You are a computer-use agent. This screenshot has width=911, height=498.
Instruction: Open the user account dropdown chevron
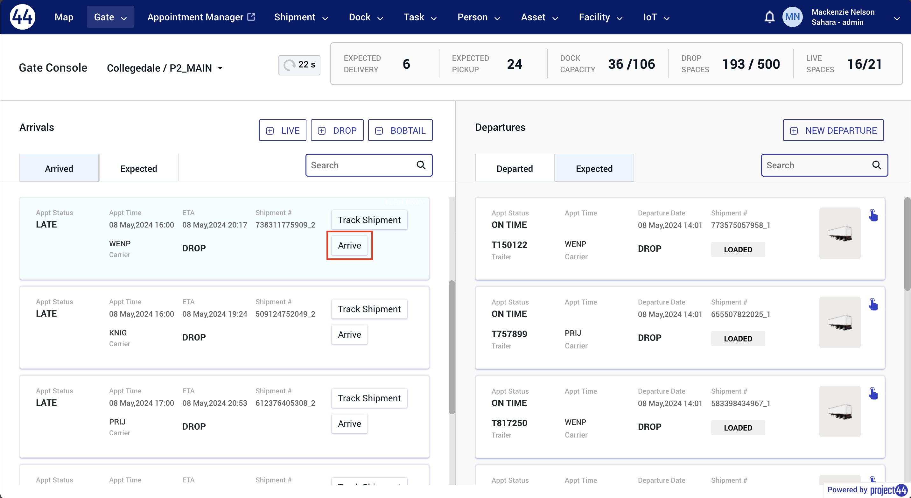tap(896, 18)
